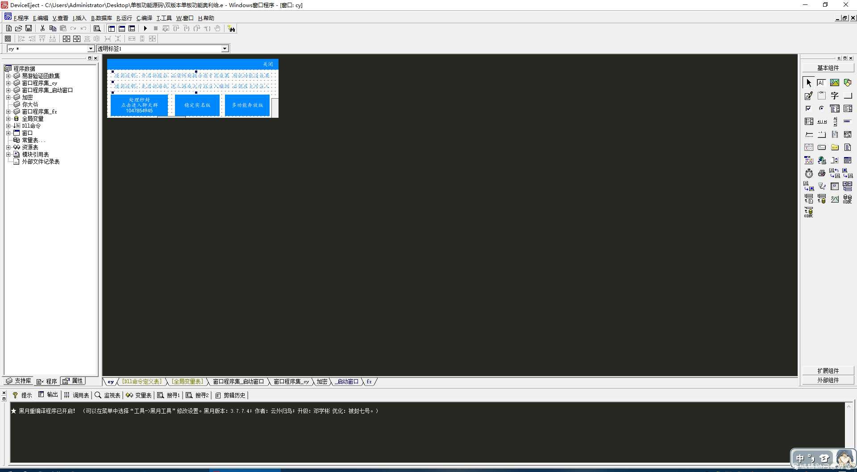Expand the 全局变量 tree node

tap(8, 119)
